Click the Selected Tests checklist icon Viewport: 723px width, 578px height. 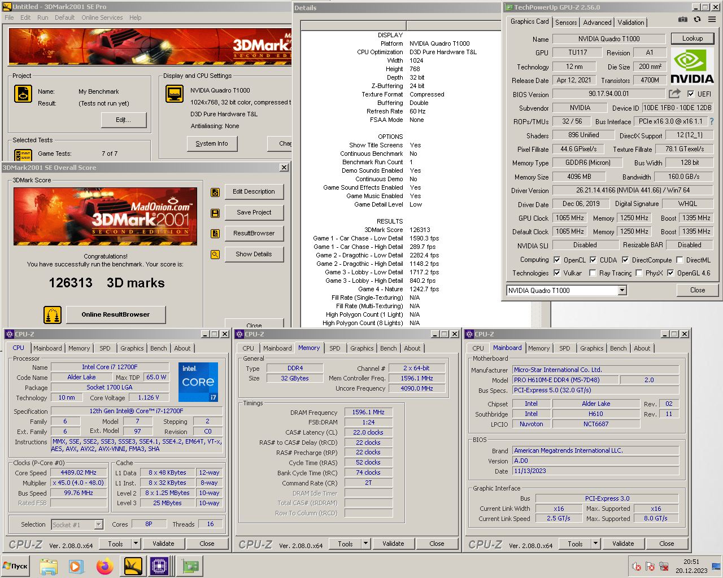23,155
